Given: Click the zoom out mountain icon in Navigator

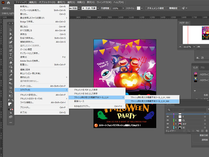Looking at the screenshot, I should point(180,47).
